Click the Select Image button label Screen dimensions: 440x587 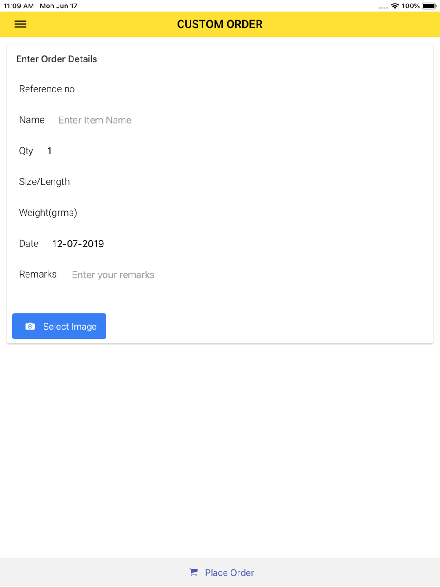coord(70,327)
